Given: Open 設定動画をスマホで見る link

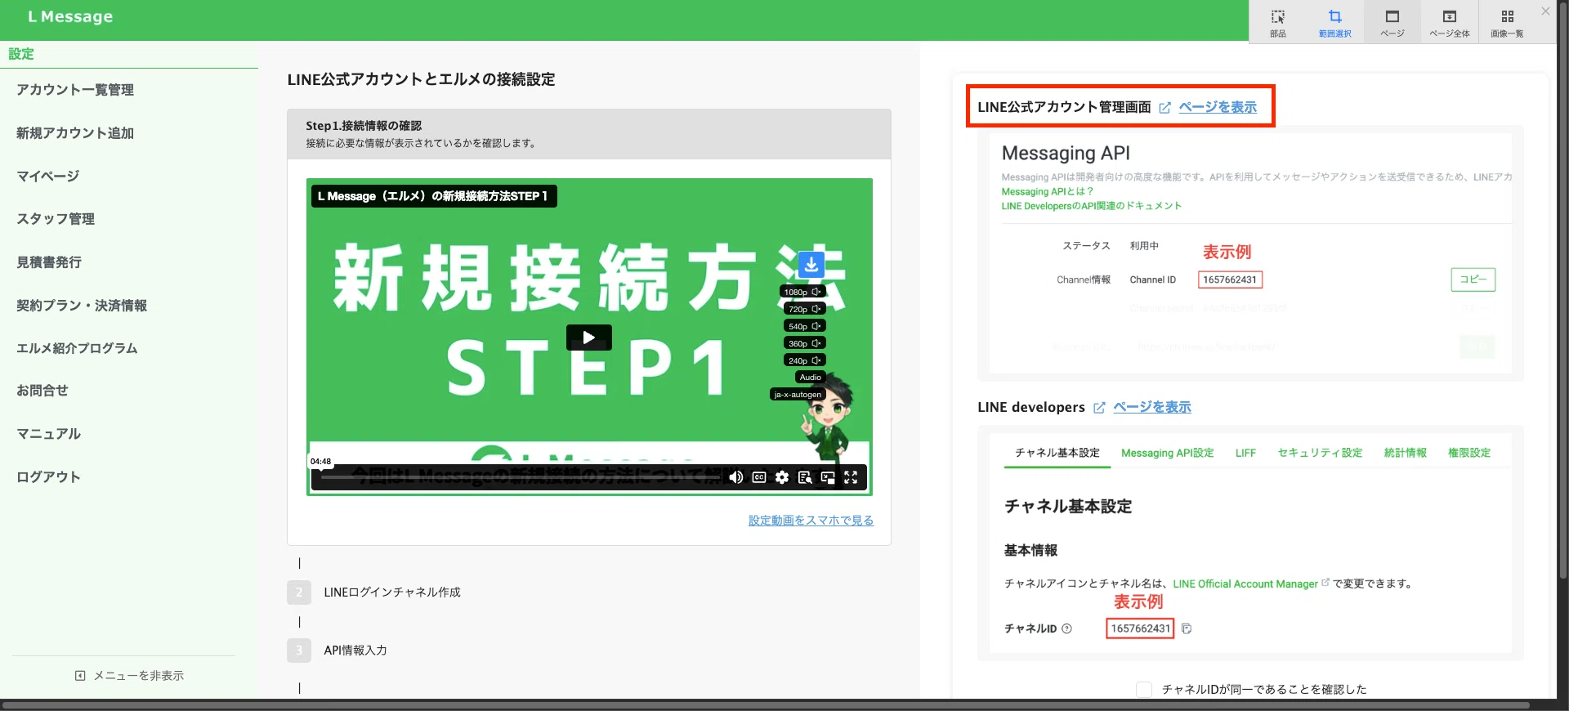Looking at the screenshot, I should point(811,521).
